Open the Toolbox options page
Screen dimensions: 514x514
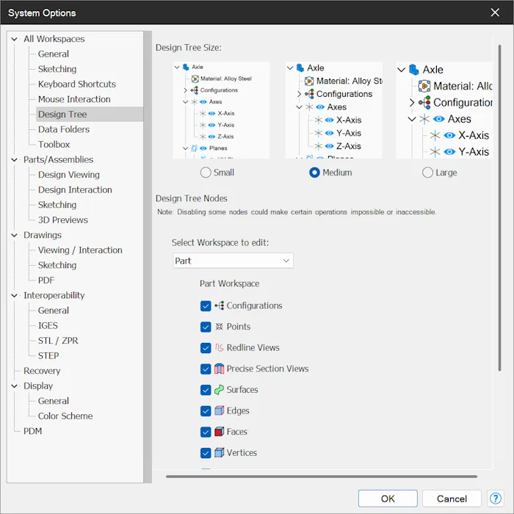coord(54,145)
